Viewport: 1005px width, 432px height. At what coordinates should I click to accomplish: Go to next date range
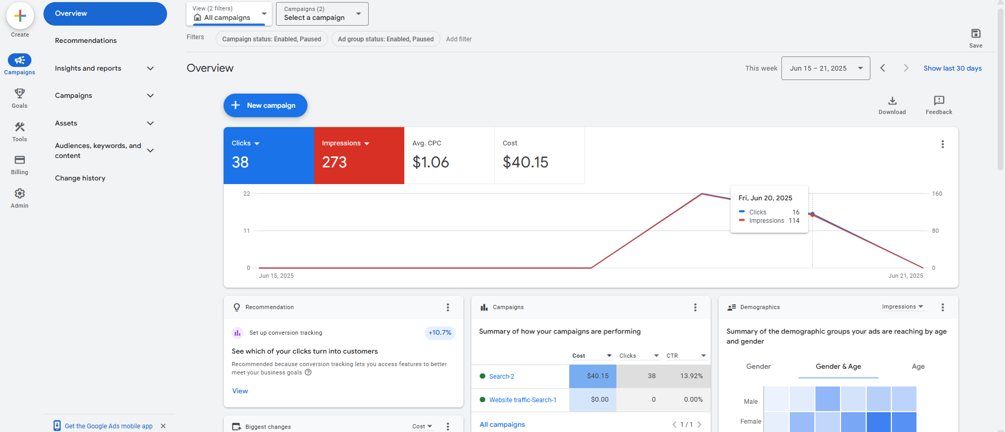905,68
